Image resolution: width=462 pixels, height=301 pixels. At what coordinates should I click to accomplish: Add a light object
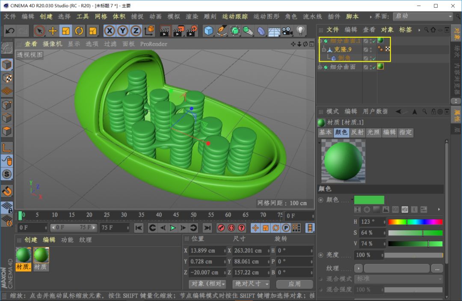tap(300, 31)
